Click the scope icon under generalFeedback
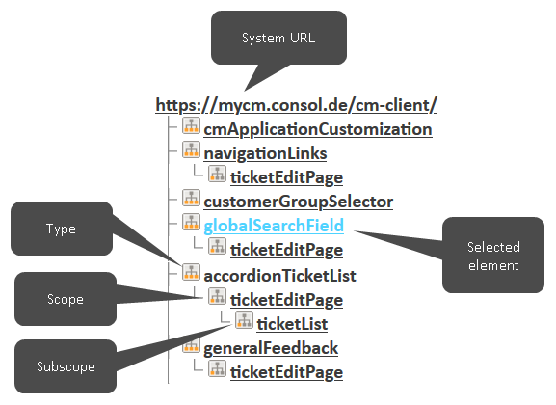This screenshot has height=405, width=556. (217, 368)
